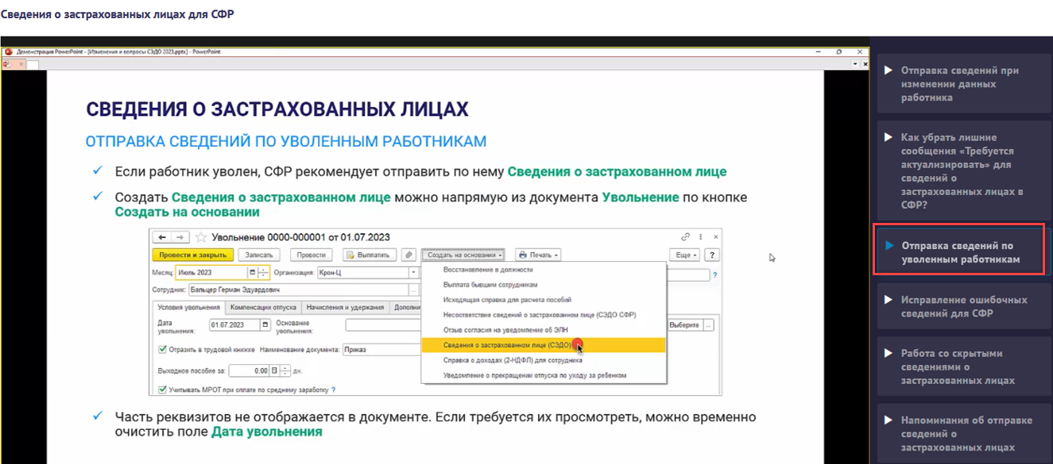Click stepper arrows in Месяц field
The width and height of the screenshot is (1053, 464).
[264, 273]
